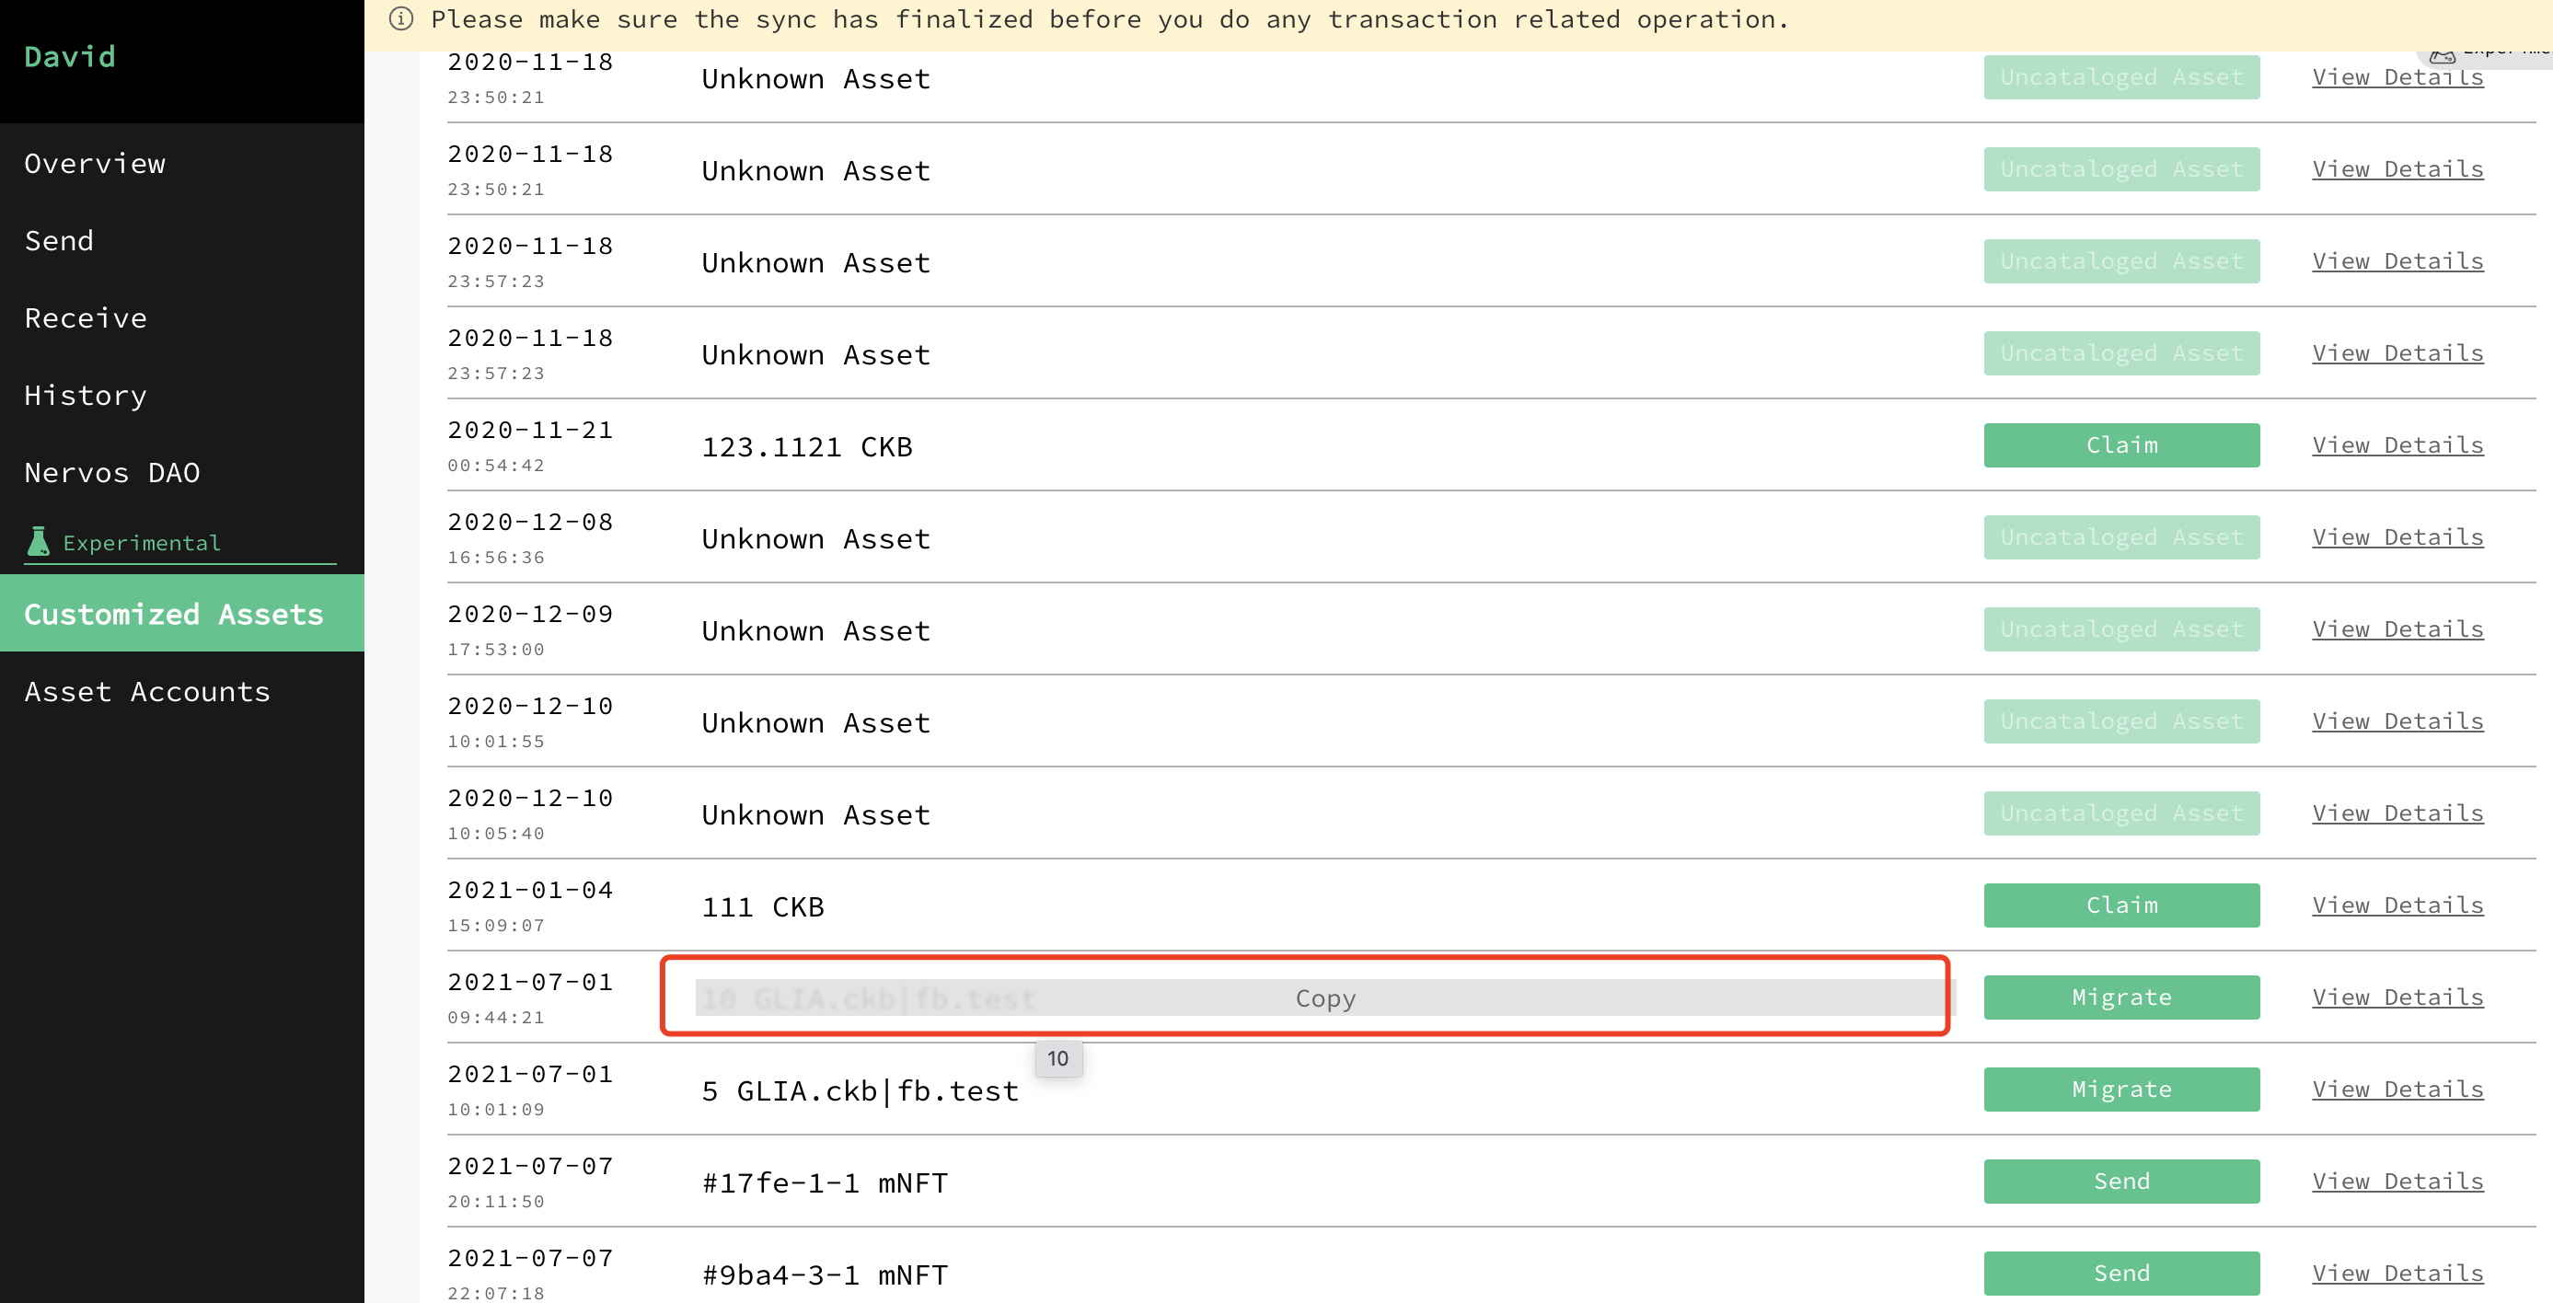View Details of the #9ba4-3-1 mNFT transaction
This screenshot has width=2553, height=1303.
tap(2397, 1273)
